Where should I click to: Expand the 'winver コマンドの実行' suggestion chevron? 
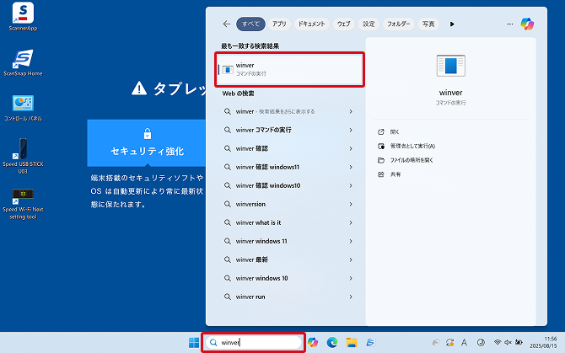coord(350,130)
